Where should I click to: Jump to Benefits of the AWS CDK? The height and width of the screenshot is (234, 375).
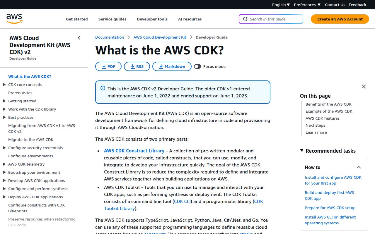(x=328, y=104)
